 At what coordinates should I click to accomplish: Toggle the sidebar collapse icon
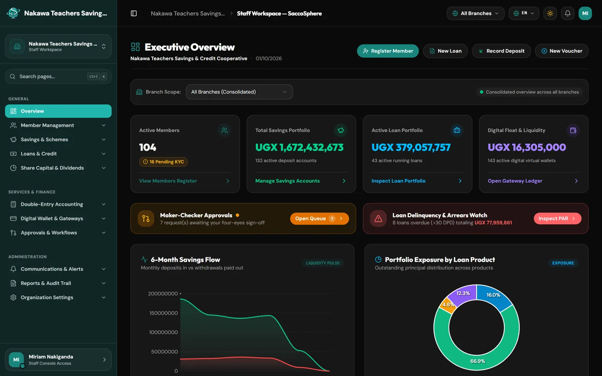click(134, 13)
